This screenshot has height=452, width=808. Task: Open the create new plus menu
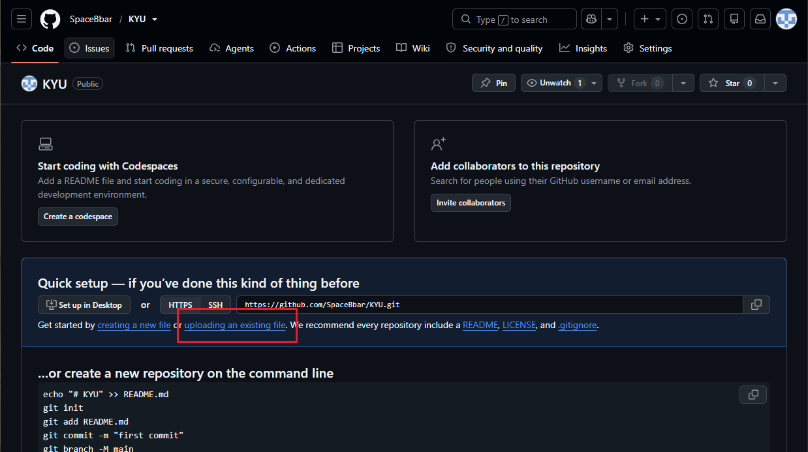[x=650, y=19]
